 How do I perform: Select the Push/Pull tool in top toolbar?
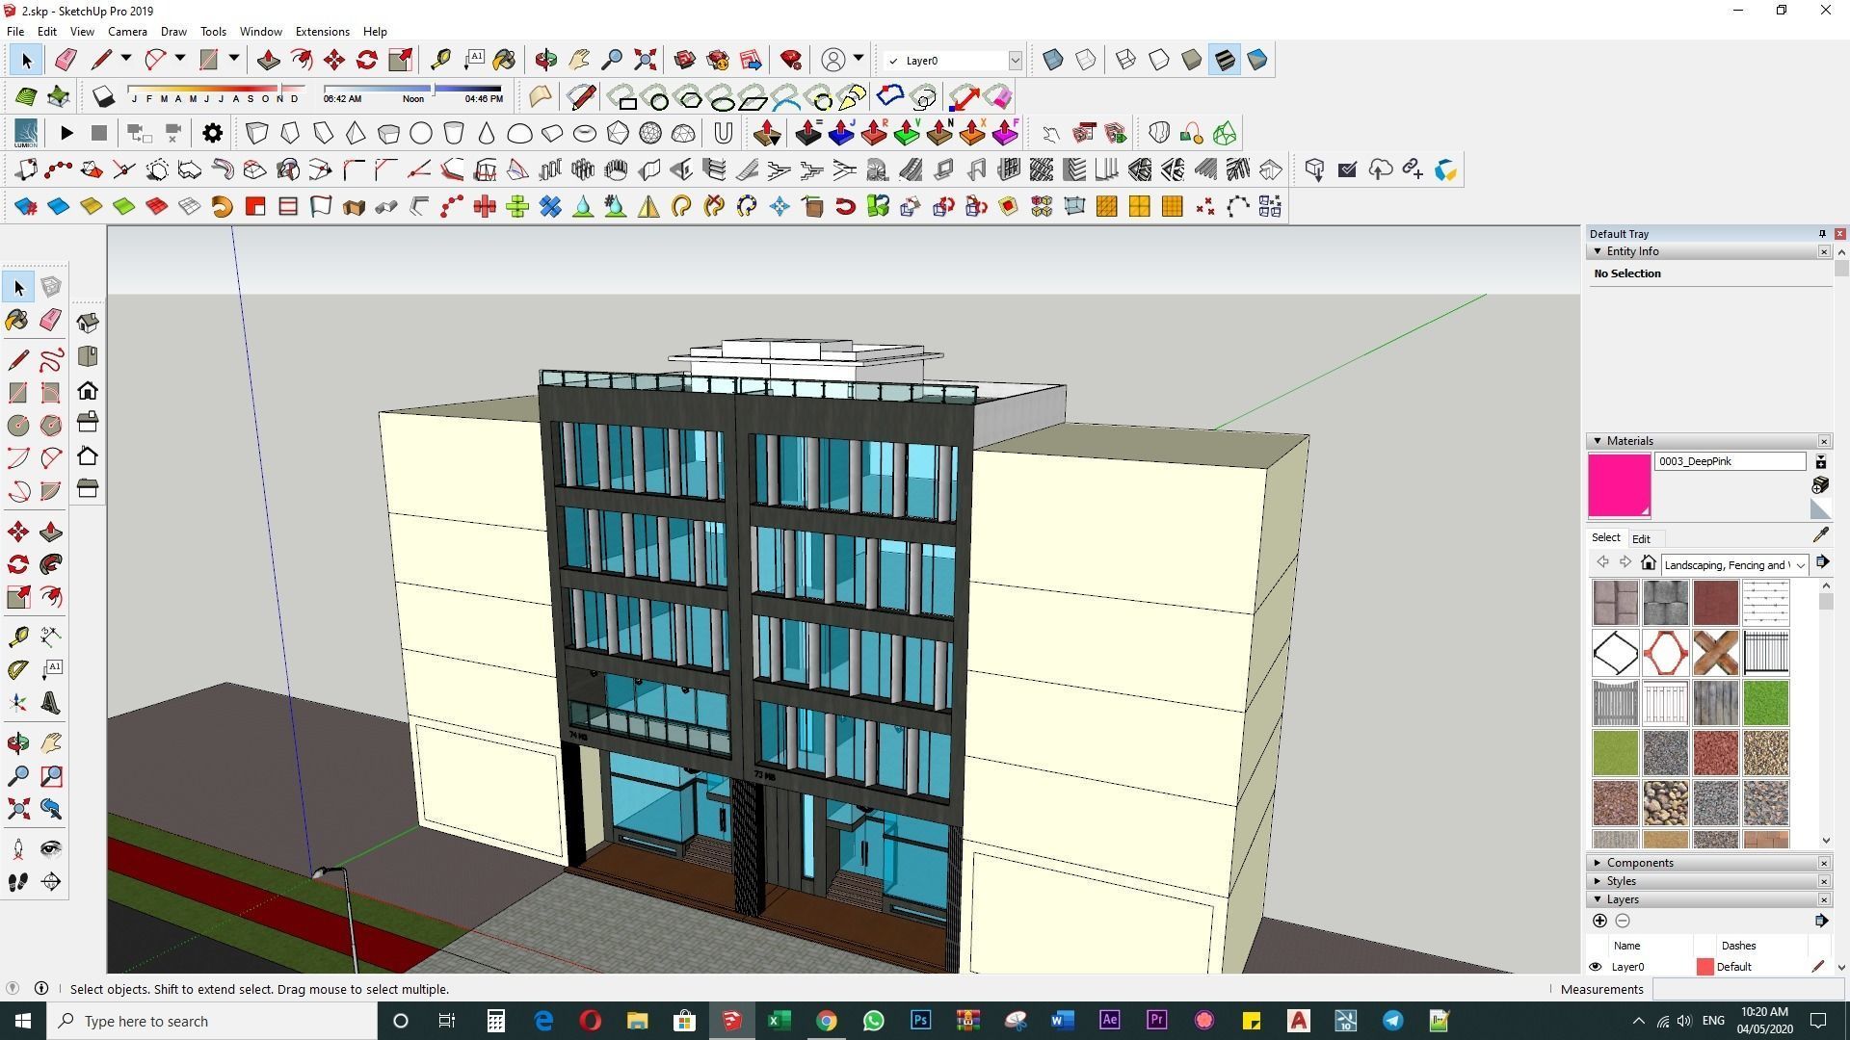(269, 61)
